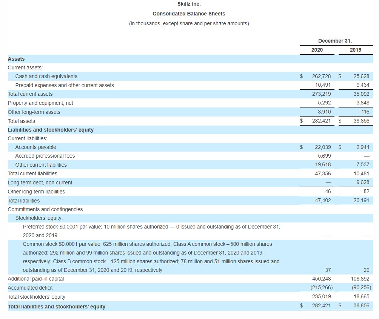The image size is (379, 319).
Task: Click the 116 other long-term assets value
Action: (365, 112)
